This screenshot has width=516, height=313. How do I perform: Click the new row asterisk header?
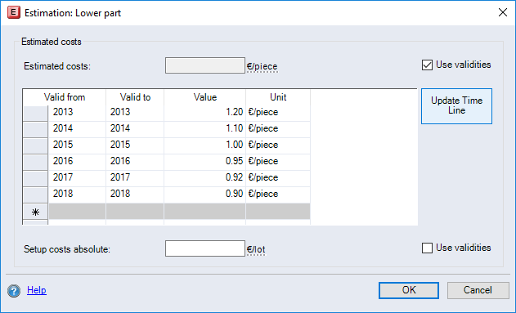pyautogui.click(x=35, y=212)
